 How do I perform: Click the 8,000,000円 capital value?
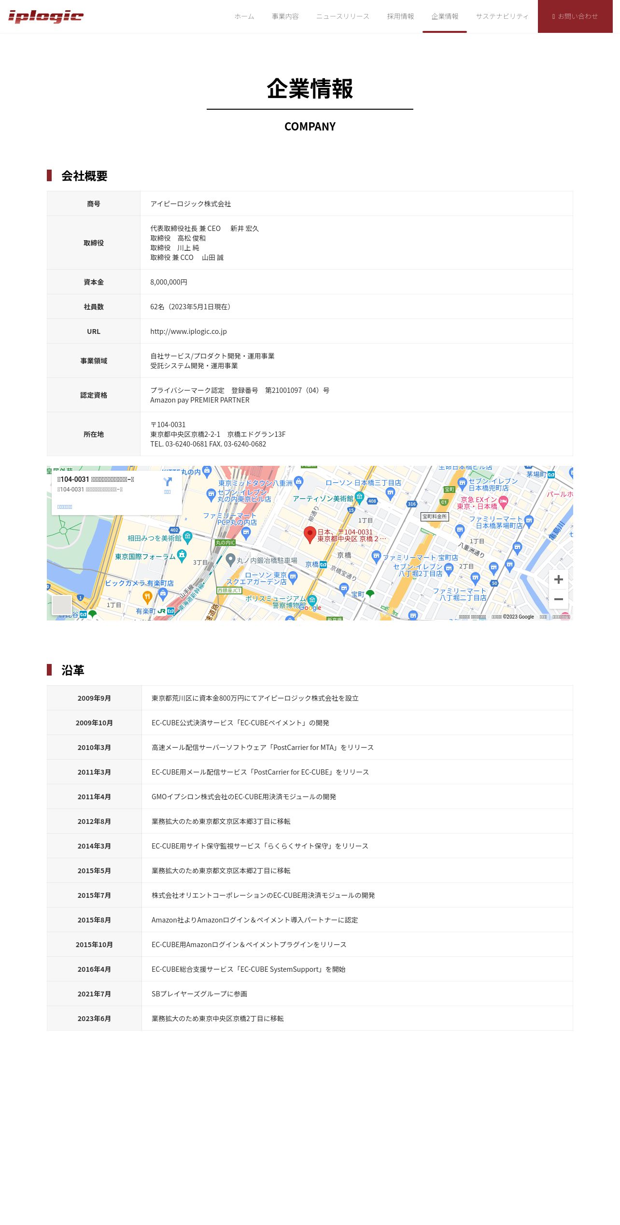pos(169,282)
